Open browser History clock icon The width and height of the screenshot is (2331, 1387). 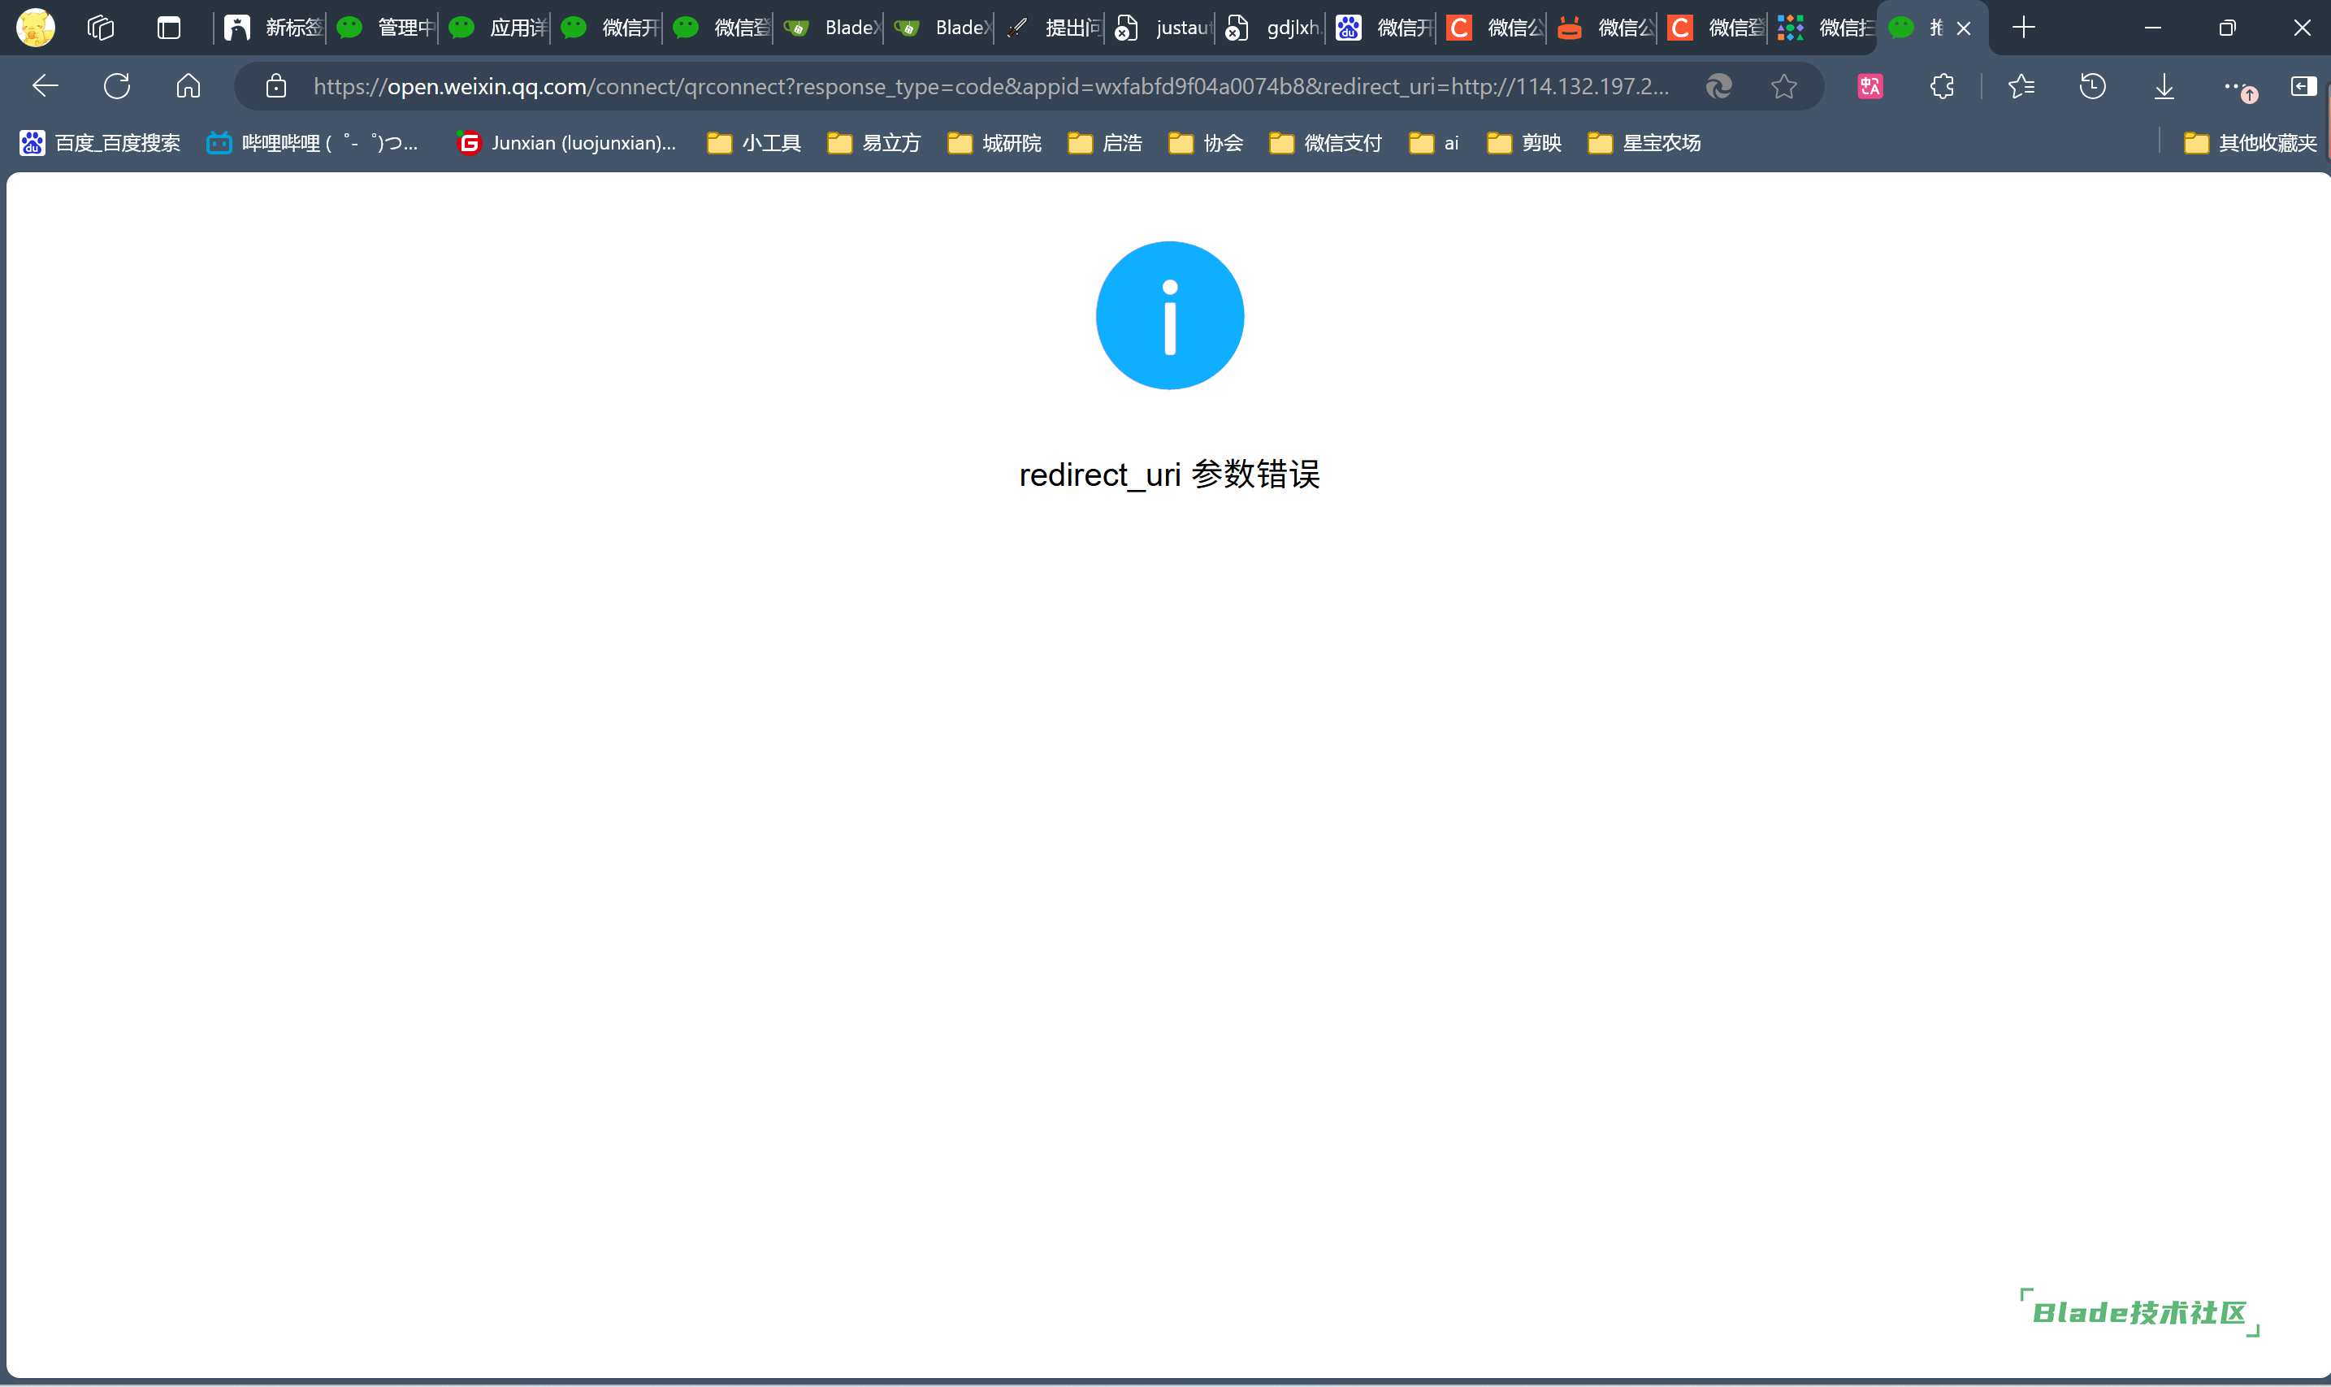pyautogui.click(x=2092, y=86)
